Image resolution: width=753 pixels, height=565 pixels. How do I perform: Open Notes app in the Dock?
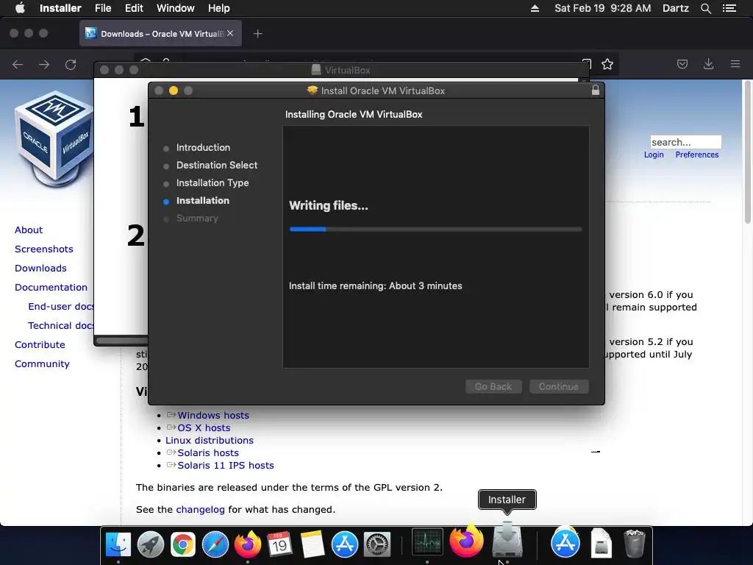pyautogui.click(x=313, y=544)
